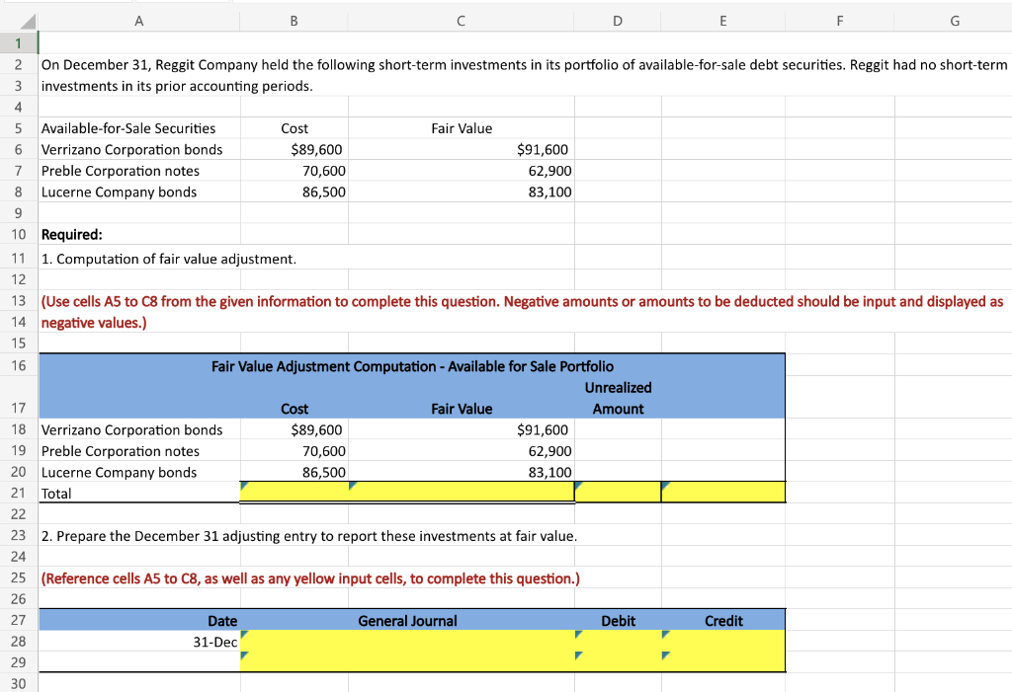Select column B header
This screenshot has height=692, width=1012.
pyautogui.click(x=293, y=22)
